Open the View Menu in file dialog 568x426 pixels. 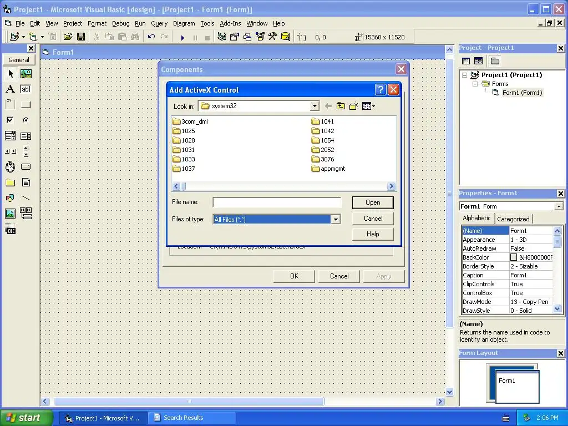pos(368,106)
